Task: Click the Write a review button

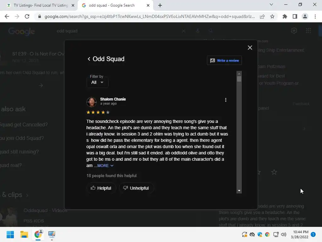Action: click(x=224, y=60)
